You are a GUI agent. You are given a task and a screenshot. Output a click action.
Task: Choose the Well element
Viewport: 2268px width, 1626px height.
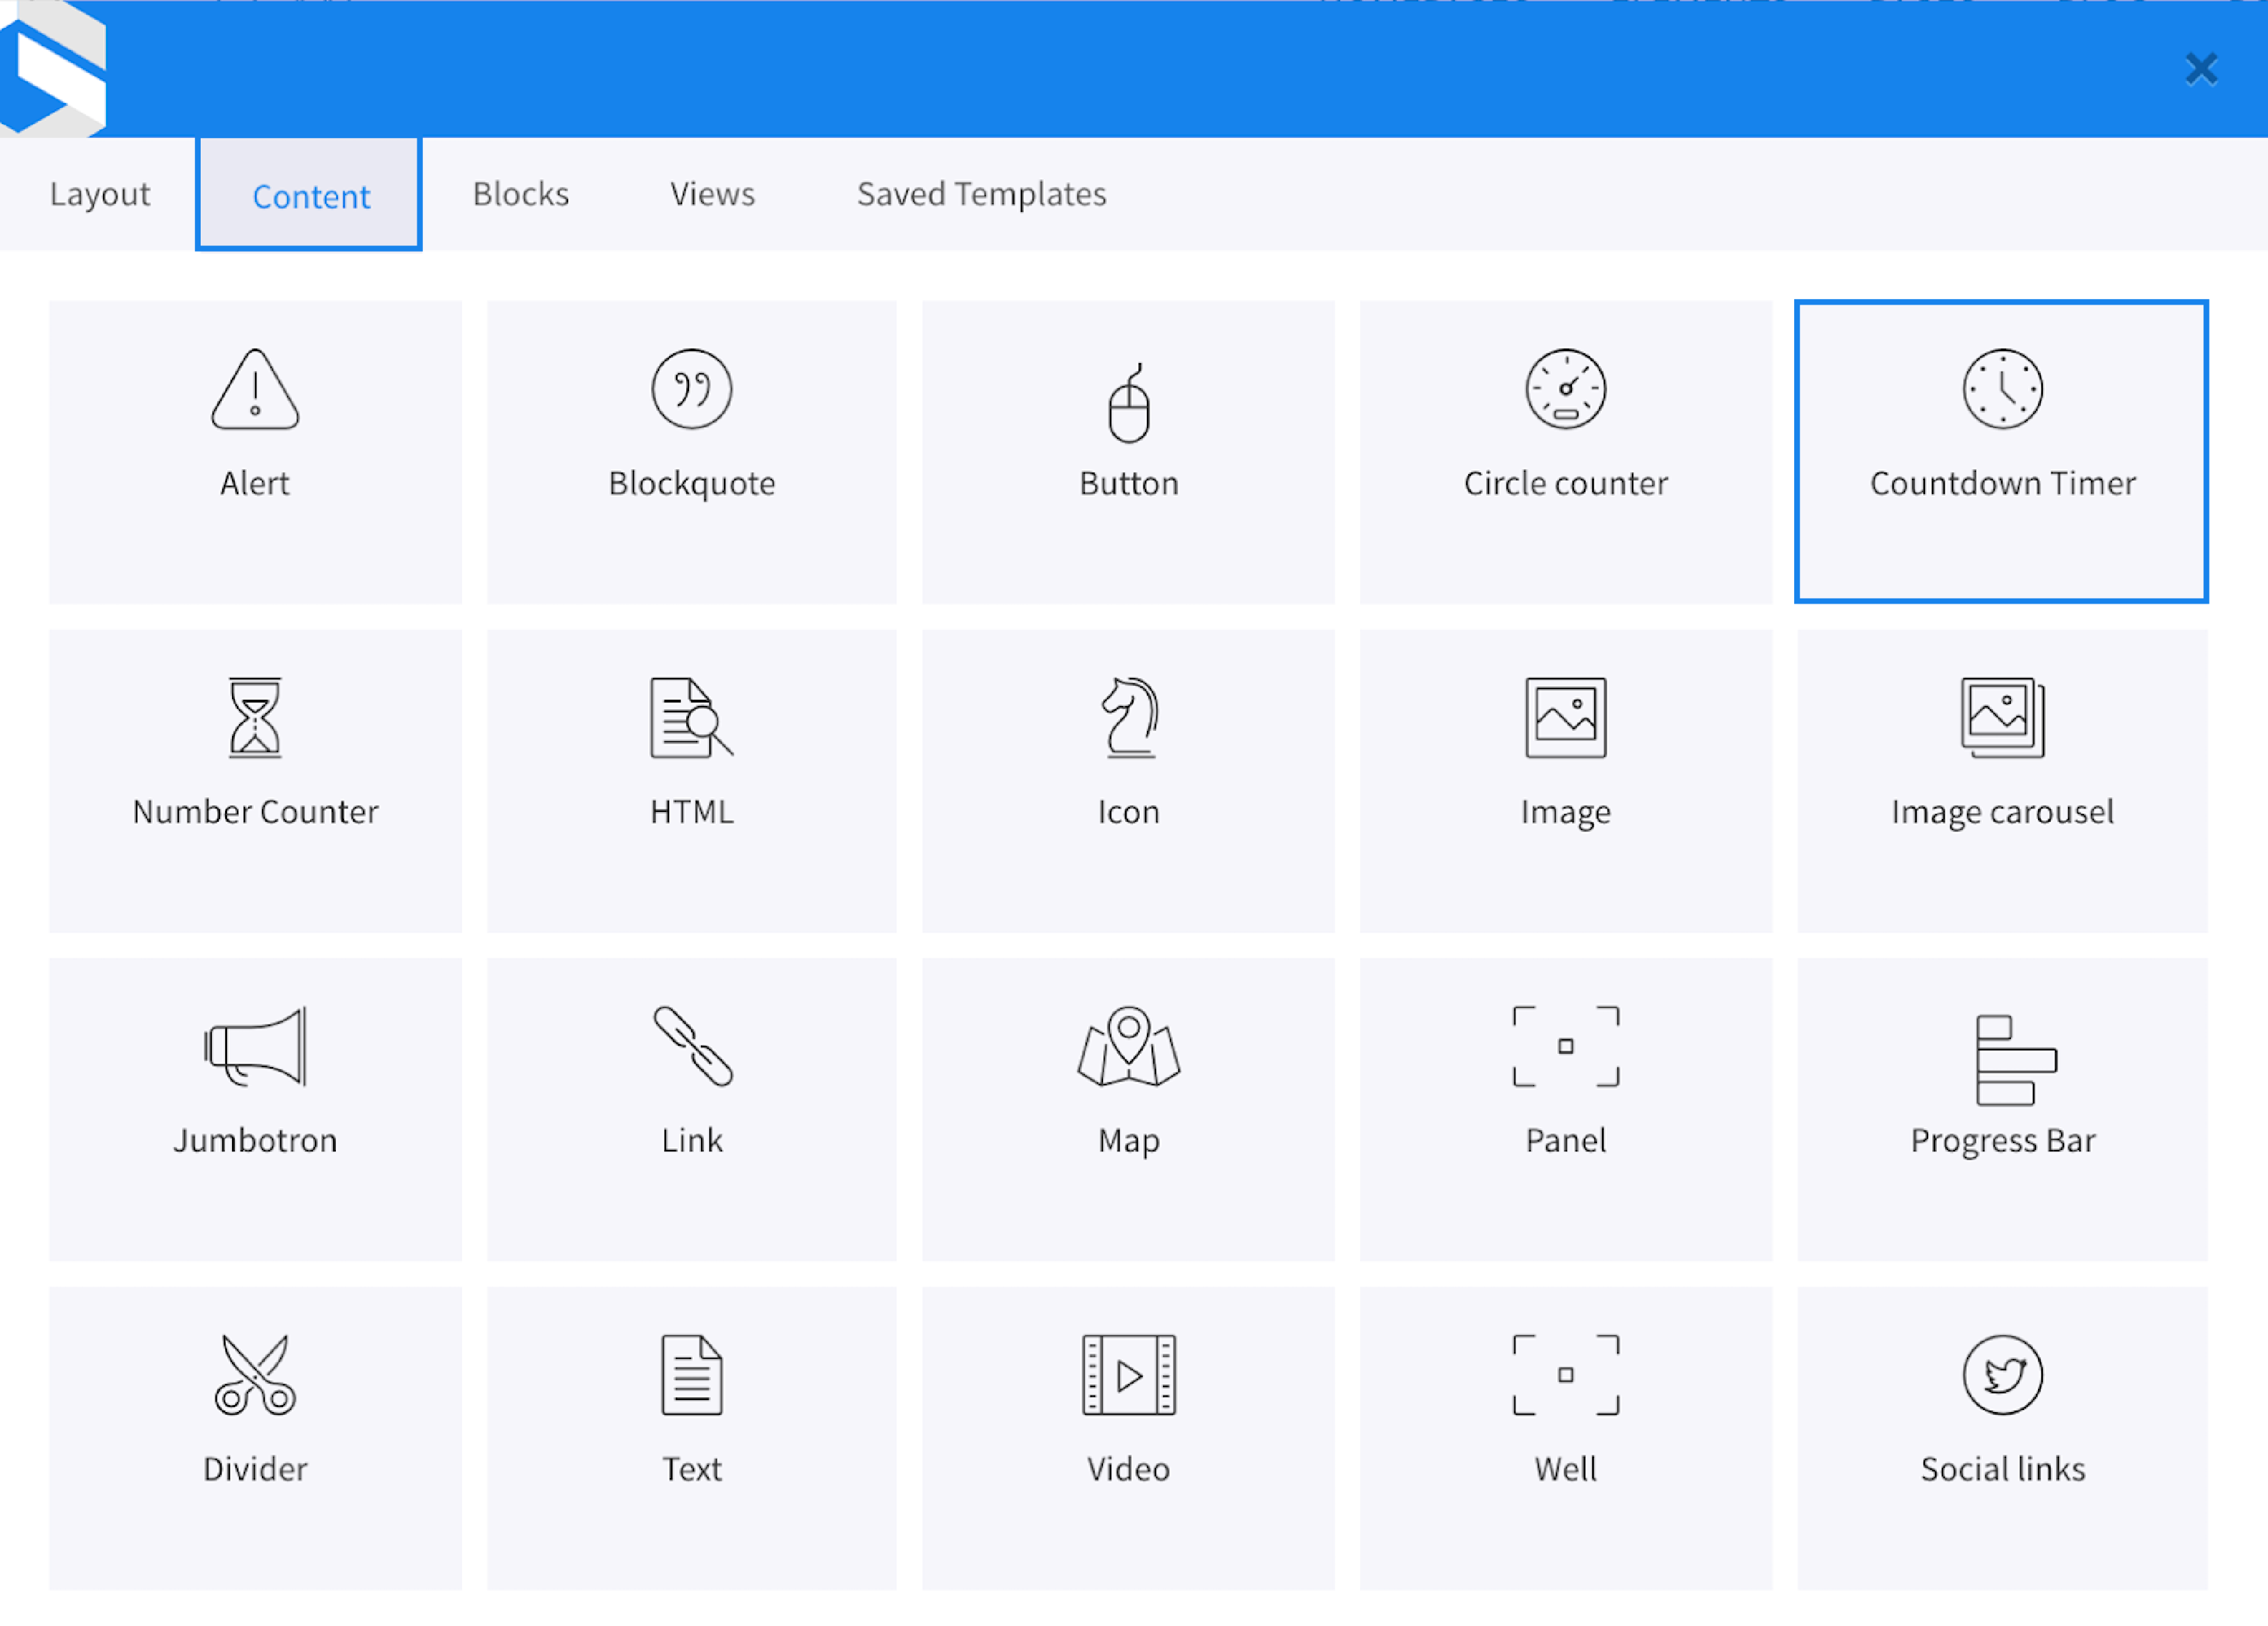click(1566, 1439)
